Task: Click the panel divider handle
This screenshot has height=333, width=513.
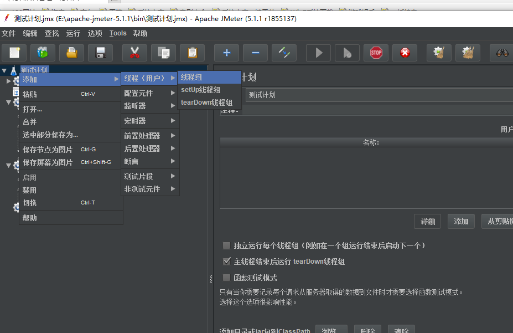Action: (211, 279)
